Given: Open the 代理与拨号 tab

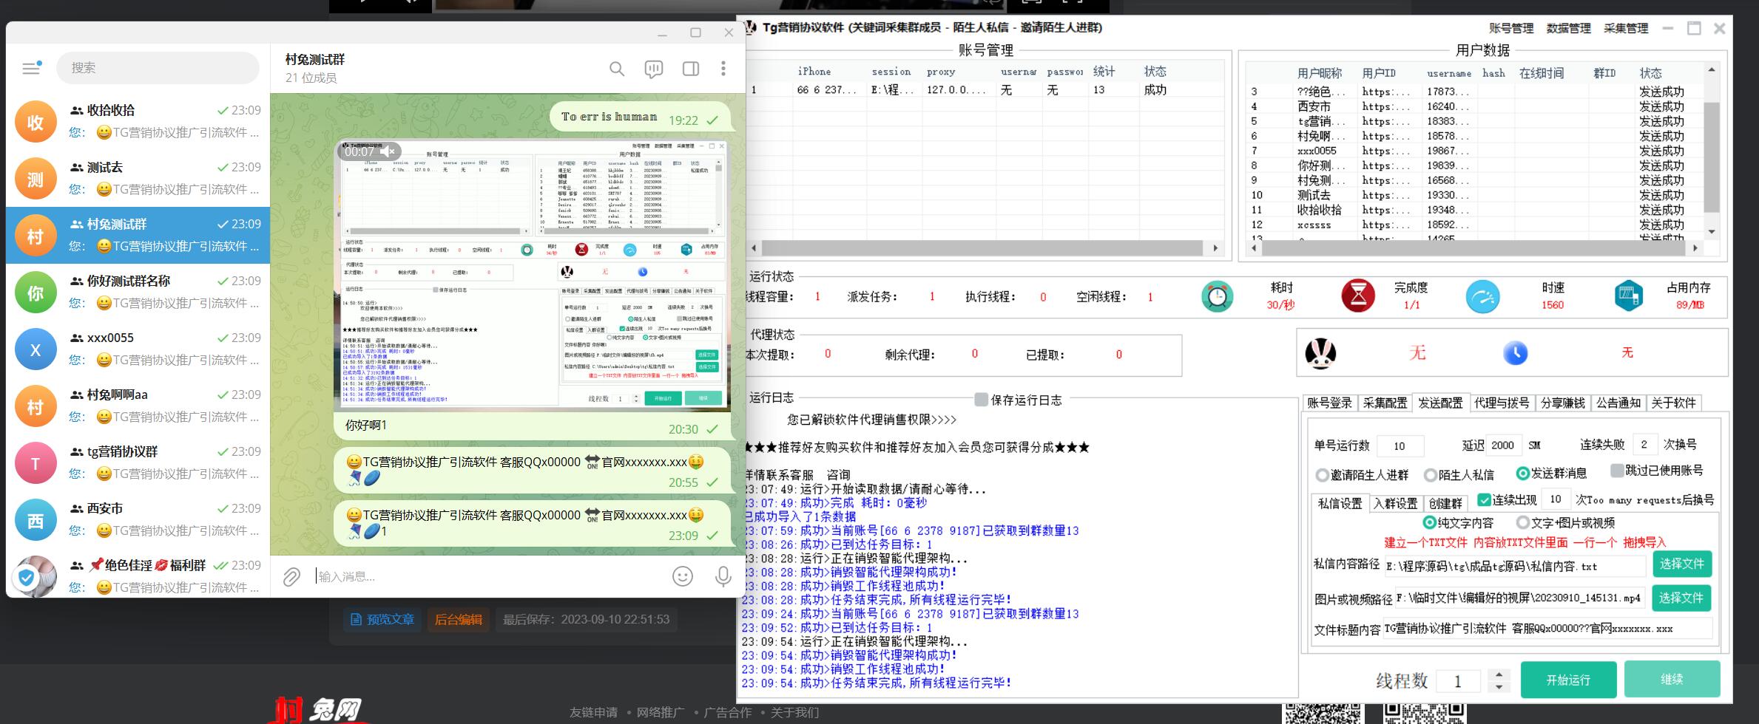Looking at the screenshot, I should pos(1501,403).
